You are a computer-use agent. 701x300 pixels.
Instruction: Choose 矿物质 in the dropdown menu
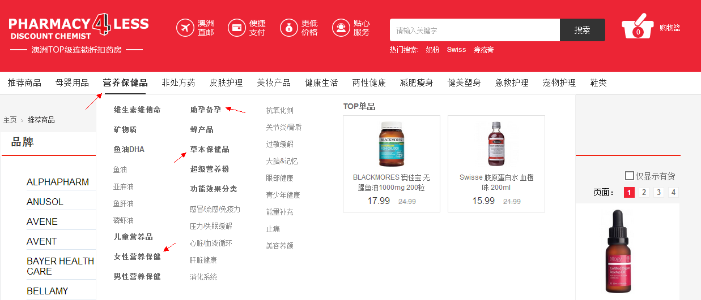[125, 129]
